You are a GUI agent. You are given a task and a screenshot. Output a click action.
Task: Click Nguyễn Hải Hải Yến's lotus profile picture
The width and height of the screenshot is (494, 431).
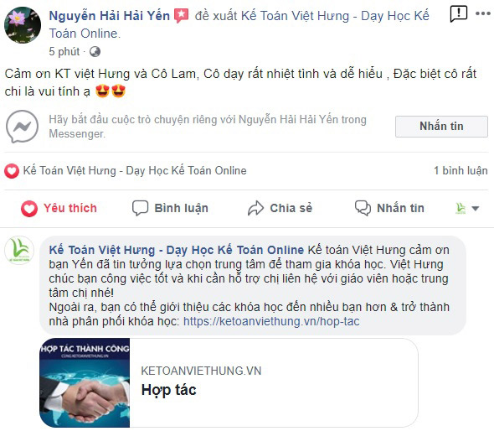pos(23,25)
